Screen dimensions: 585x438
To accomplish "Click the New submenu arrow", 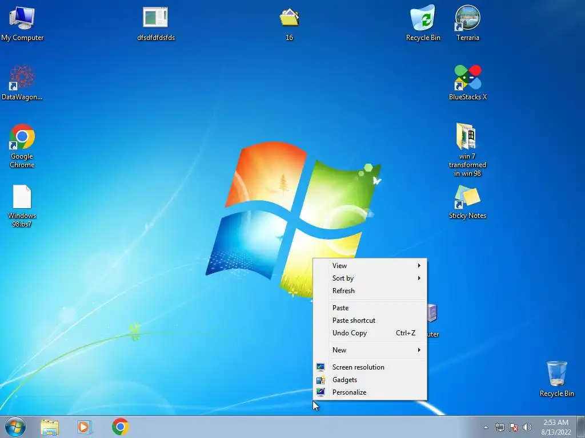I will [x=419, y=350].
